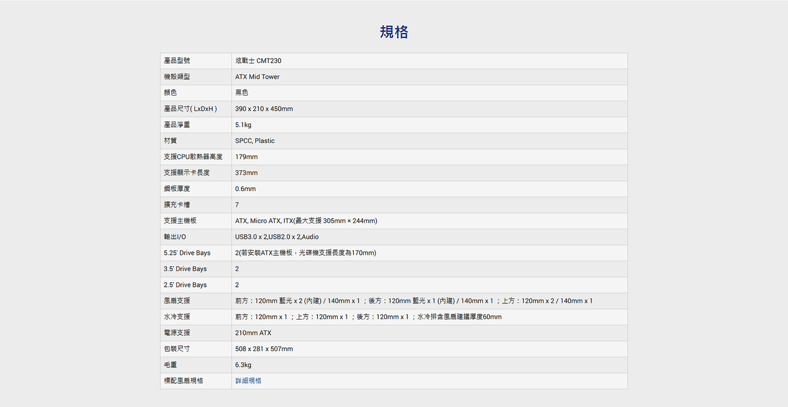
Task: Select the SPCC, Plastic value
Action: (255, 141)
